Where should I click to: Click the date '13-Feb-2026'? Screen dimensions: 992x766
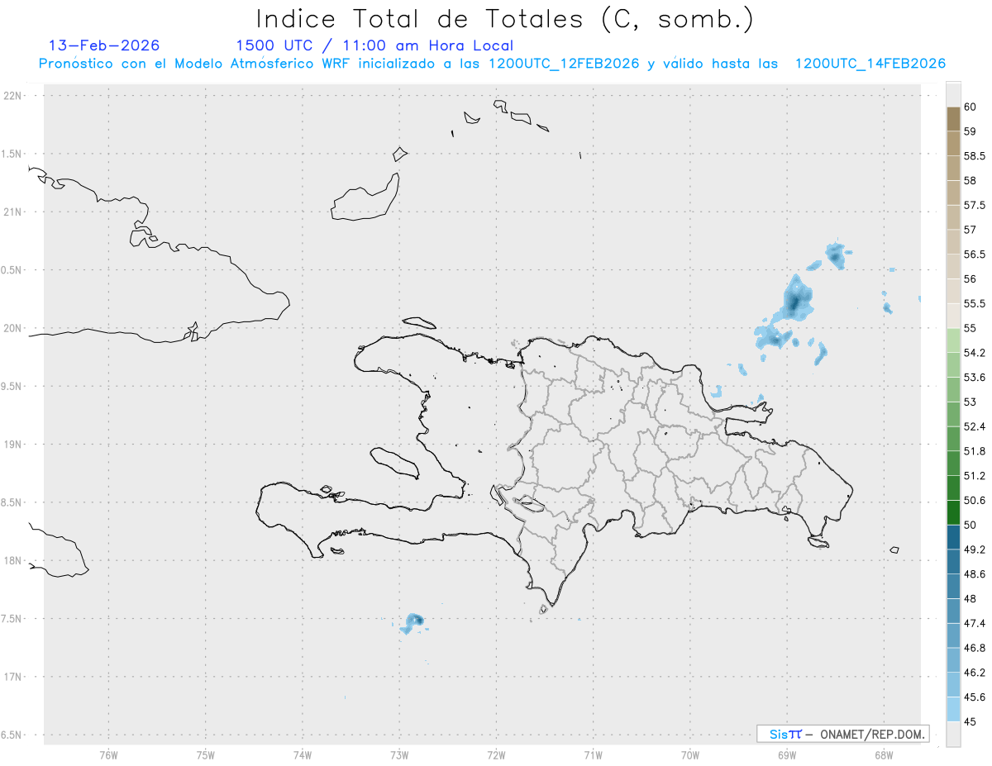click(x=104, y=45)
